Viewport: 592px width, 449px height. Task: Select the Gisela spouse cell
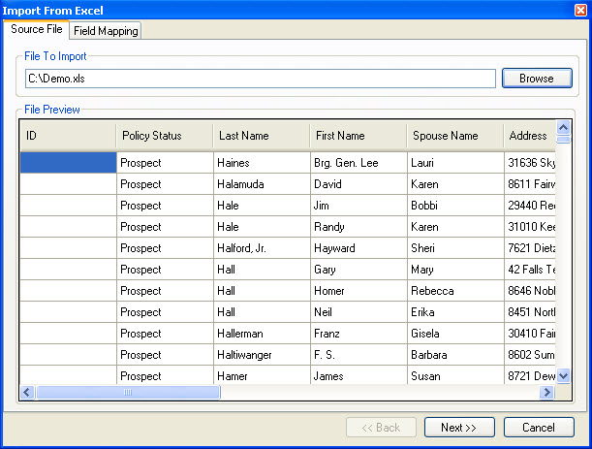coord(455,334)
